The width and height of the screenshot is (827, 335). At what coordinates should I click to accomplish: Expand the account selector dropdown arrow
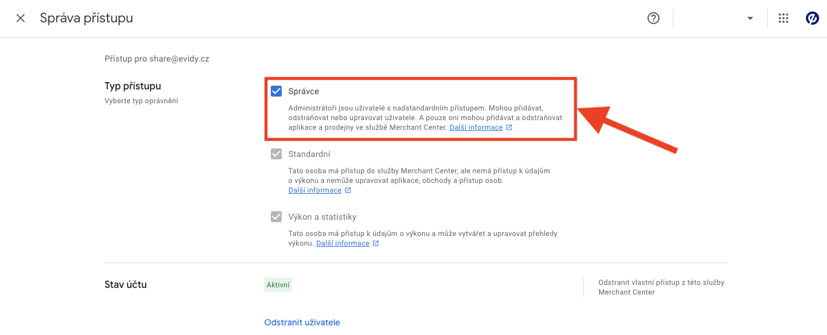(750, 18)
